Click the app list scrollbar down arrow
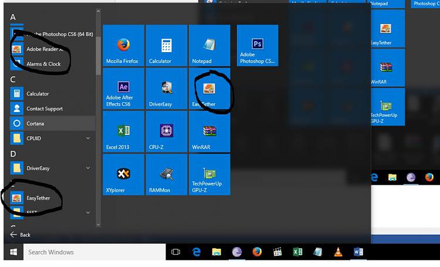This screenshot has height=267, width=440. 98,224
